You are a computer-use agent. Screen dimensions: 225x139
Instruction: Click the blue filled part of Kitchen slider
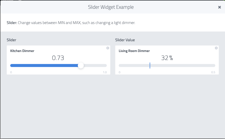tap(44, 65)
